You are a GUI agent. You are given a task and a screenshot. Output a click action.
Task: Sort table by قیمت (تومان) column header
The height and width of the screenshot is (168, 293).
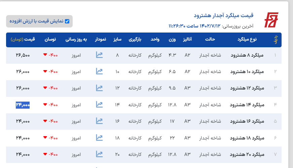point(23,40)
